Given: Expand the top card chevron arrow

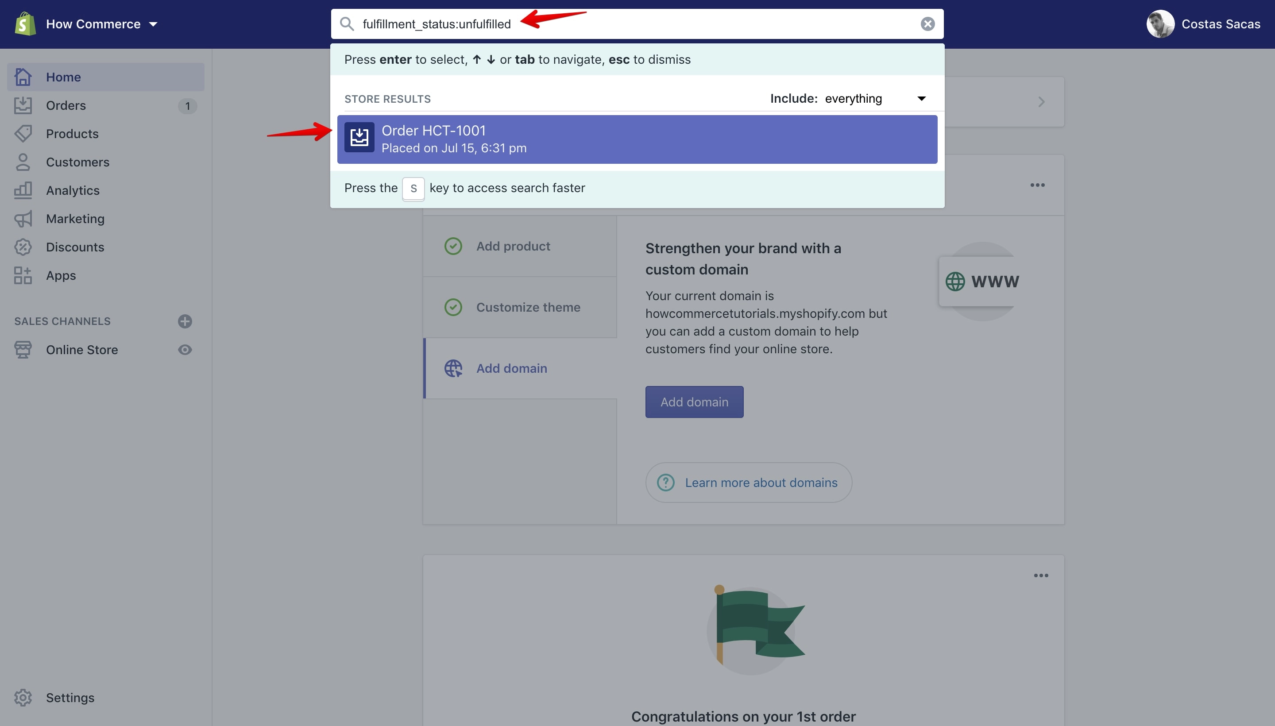Looking at the screenshot, I should [1041, 102].
